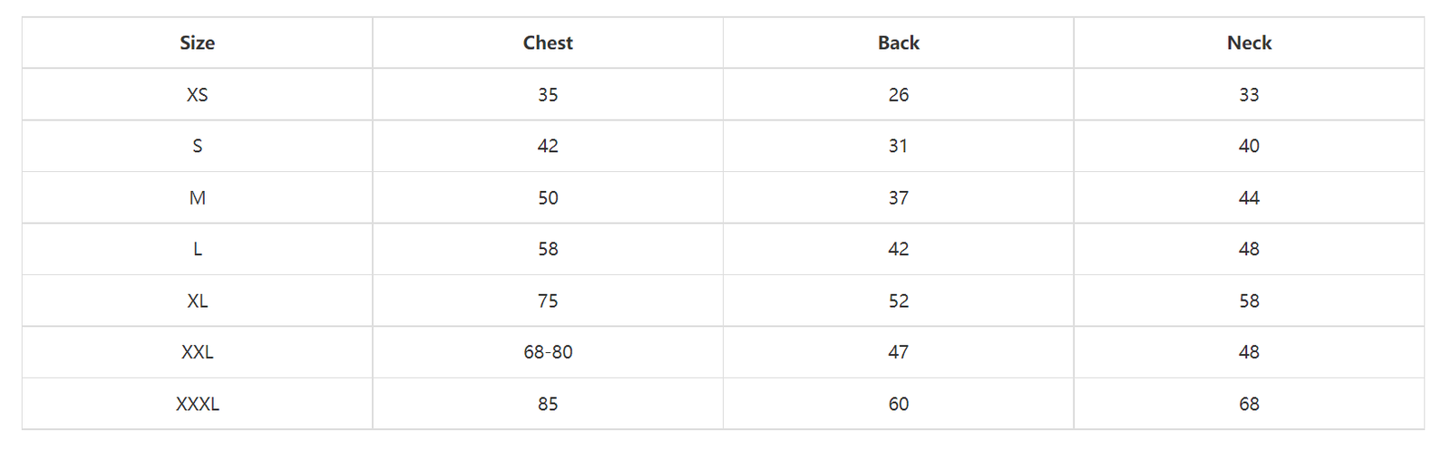Click neck value 33 in XS row

(1249, 94)
